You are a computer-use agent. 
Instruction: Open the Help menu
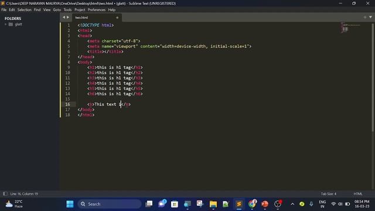coord(112,10)
